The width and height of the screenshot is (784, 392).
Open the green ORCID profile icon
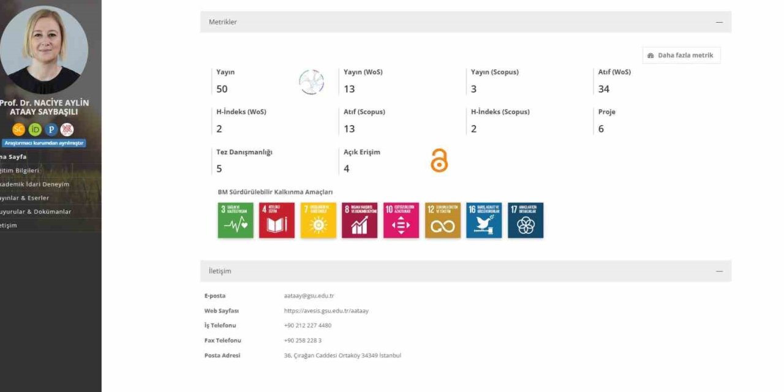(x=35, y=129)
